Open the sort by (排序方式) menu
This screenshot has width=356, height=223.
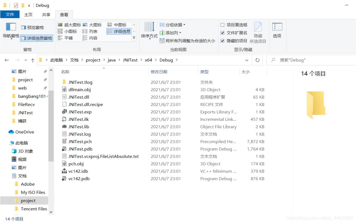[149, 31]
